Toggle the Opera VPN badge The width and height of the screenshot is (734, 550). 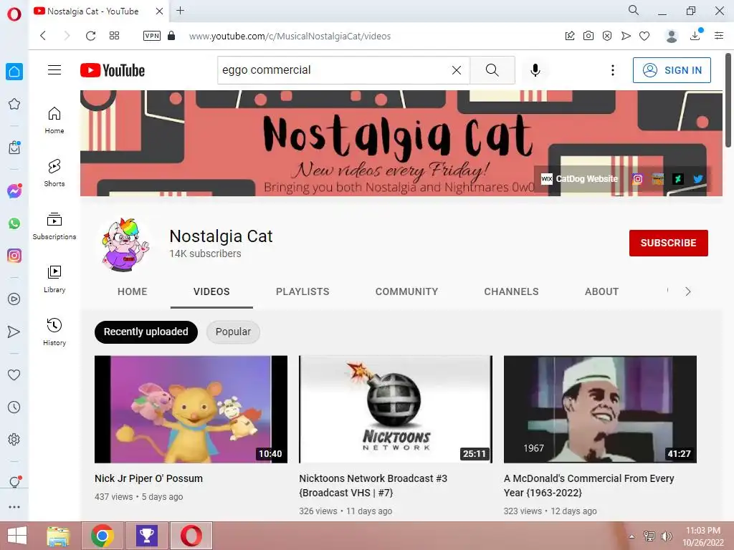tap(152, 36)
